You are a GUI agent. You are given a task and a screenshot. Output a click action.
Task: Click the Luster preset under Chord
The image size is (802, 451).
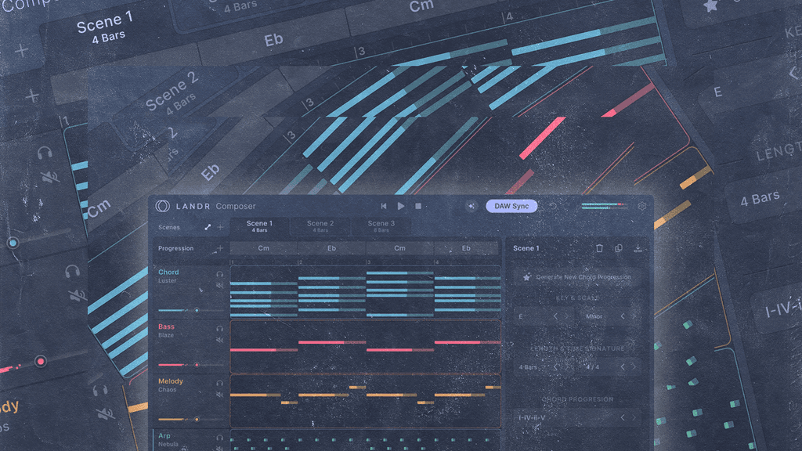pos(168,281)
